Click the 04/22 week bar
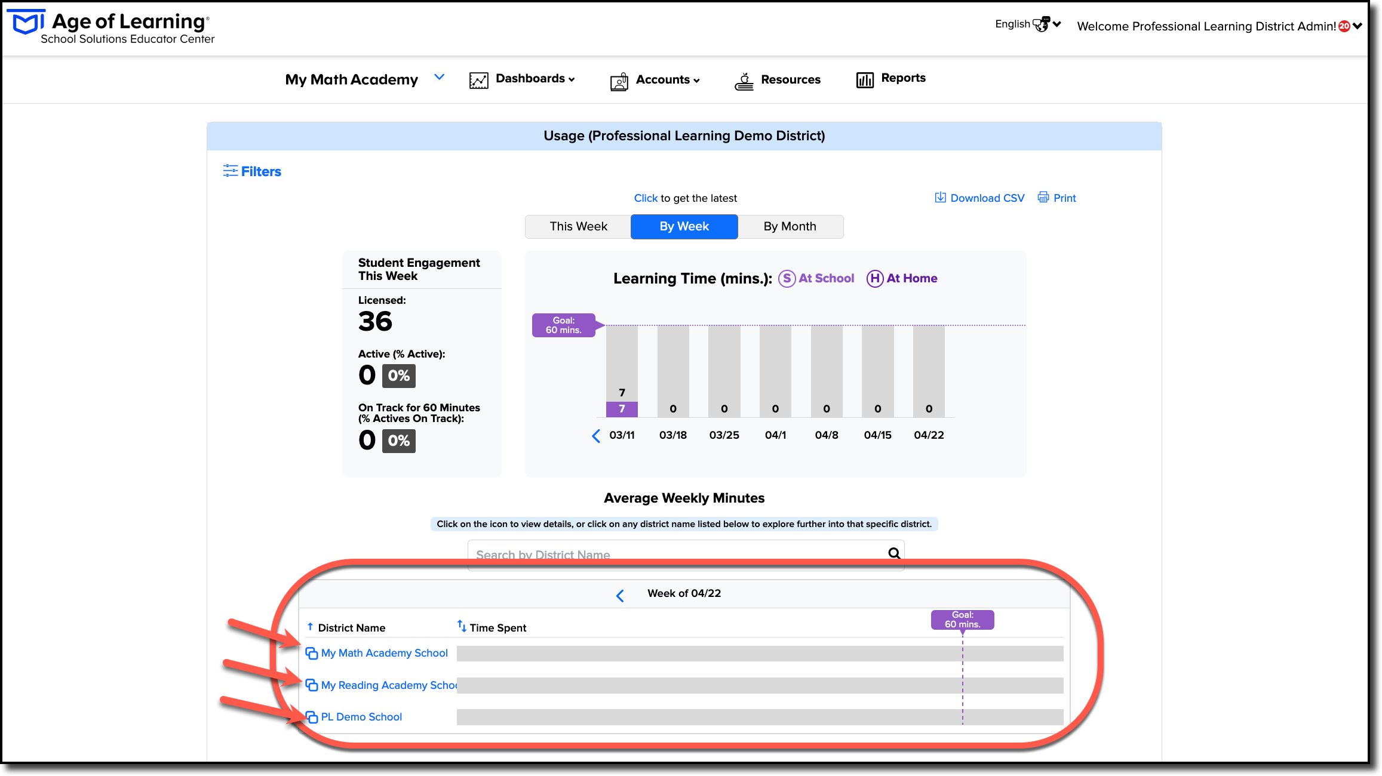Image resolution: width=1382 pixels, height=776 pixels. tap(929, 371)
